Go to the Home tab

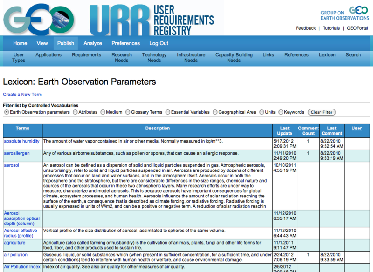click(x=20, y=43)
